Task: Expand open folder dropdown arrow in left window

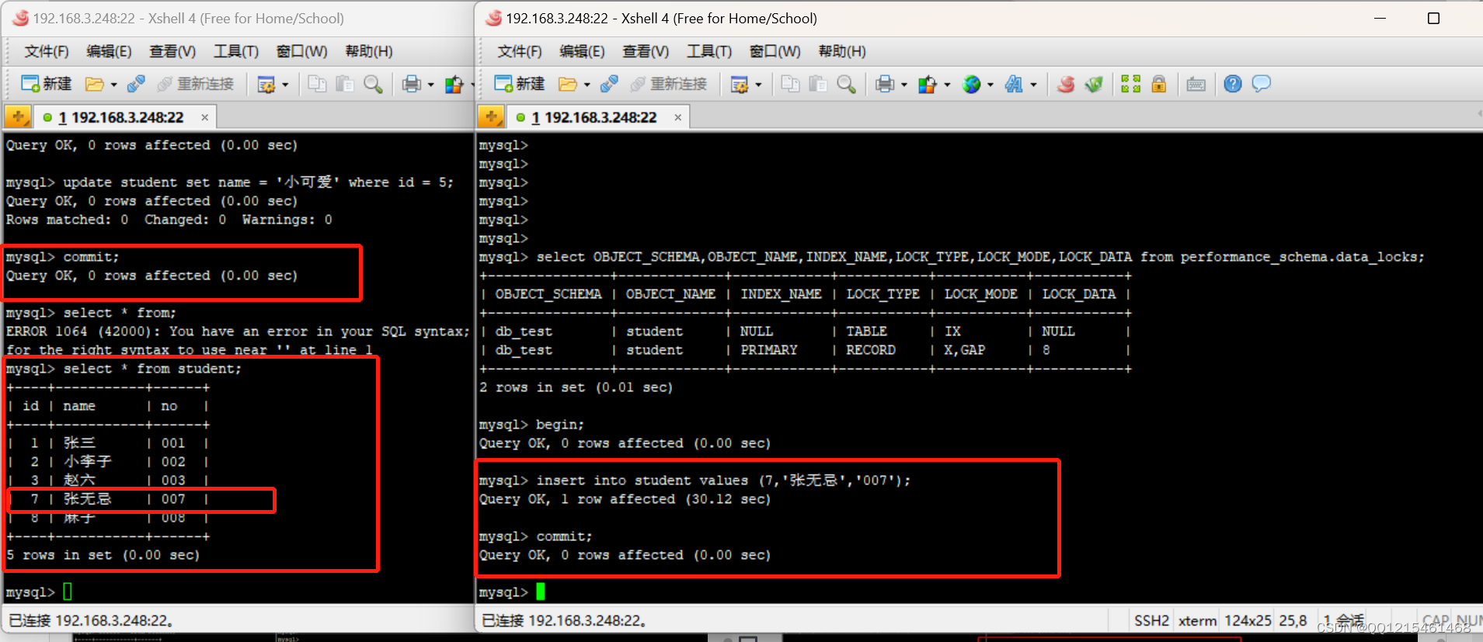Action: tap(113, 85)
